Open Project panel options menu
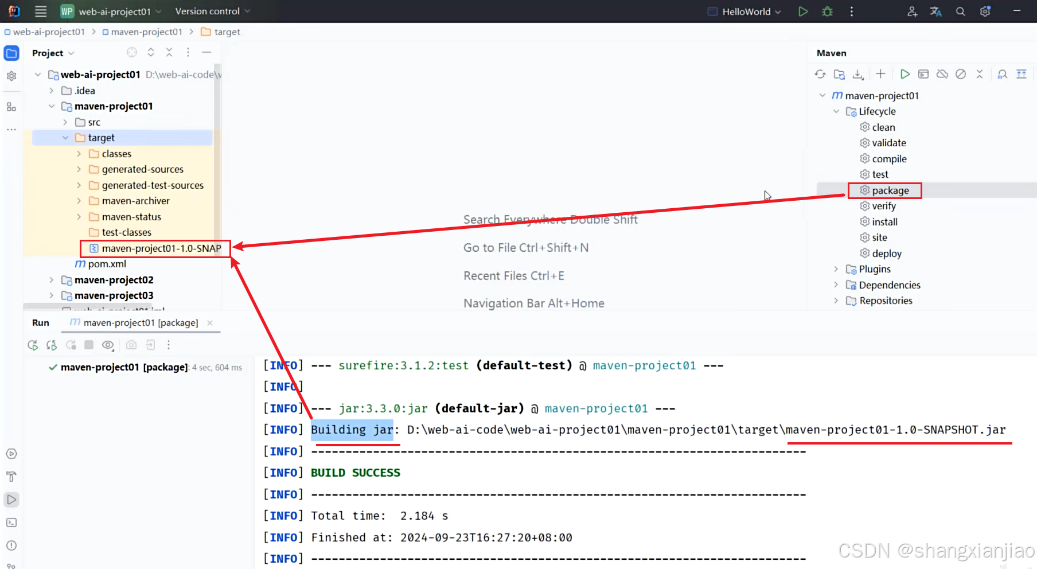Image resolution: width=1037 pixels, height=569 pixels. click(x=188, y=53)
